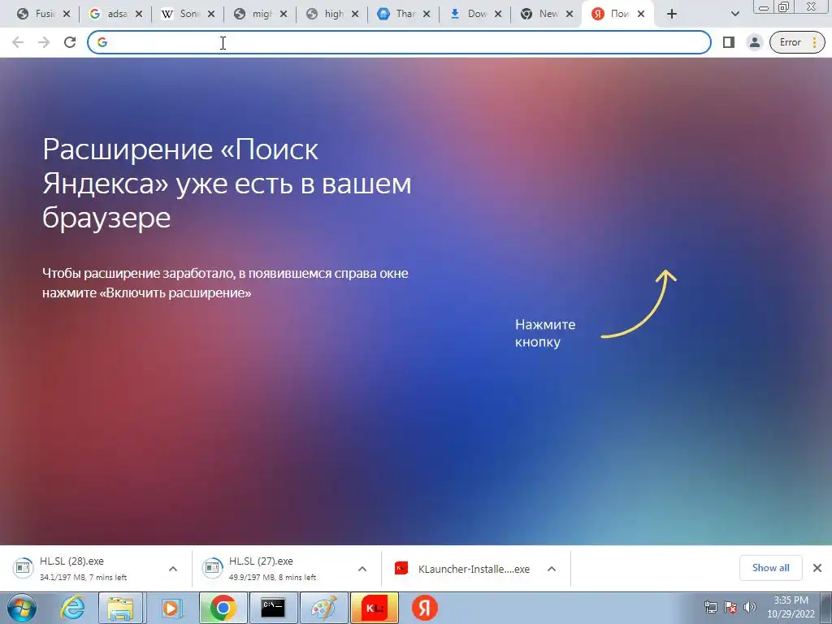Open Yandex from the taskbar
The image size is (832, 624).
(424, 608)
